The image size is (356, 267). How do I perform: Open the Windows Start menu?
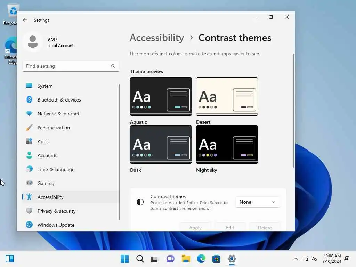pos(125,259)
